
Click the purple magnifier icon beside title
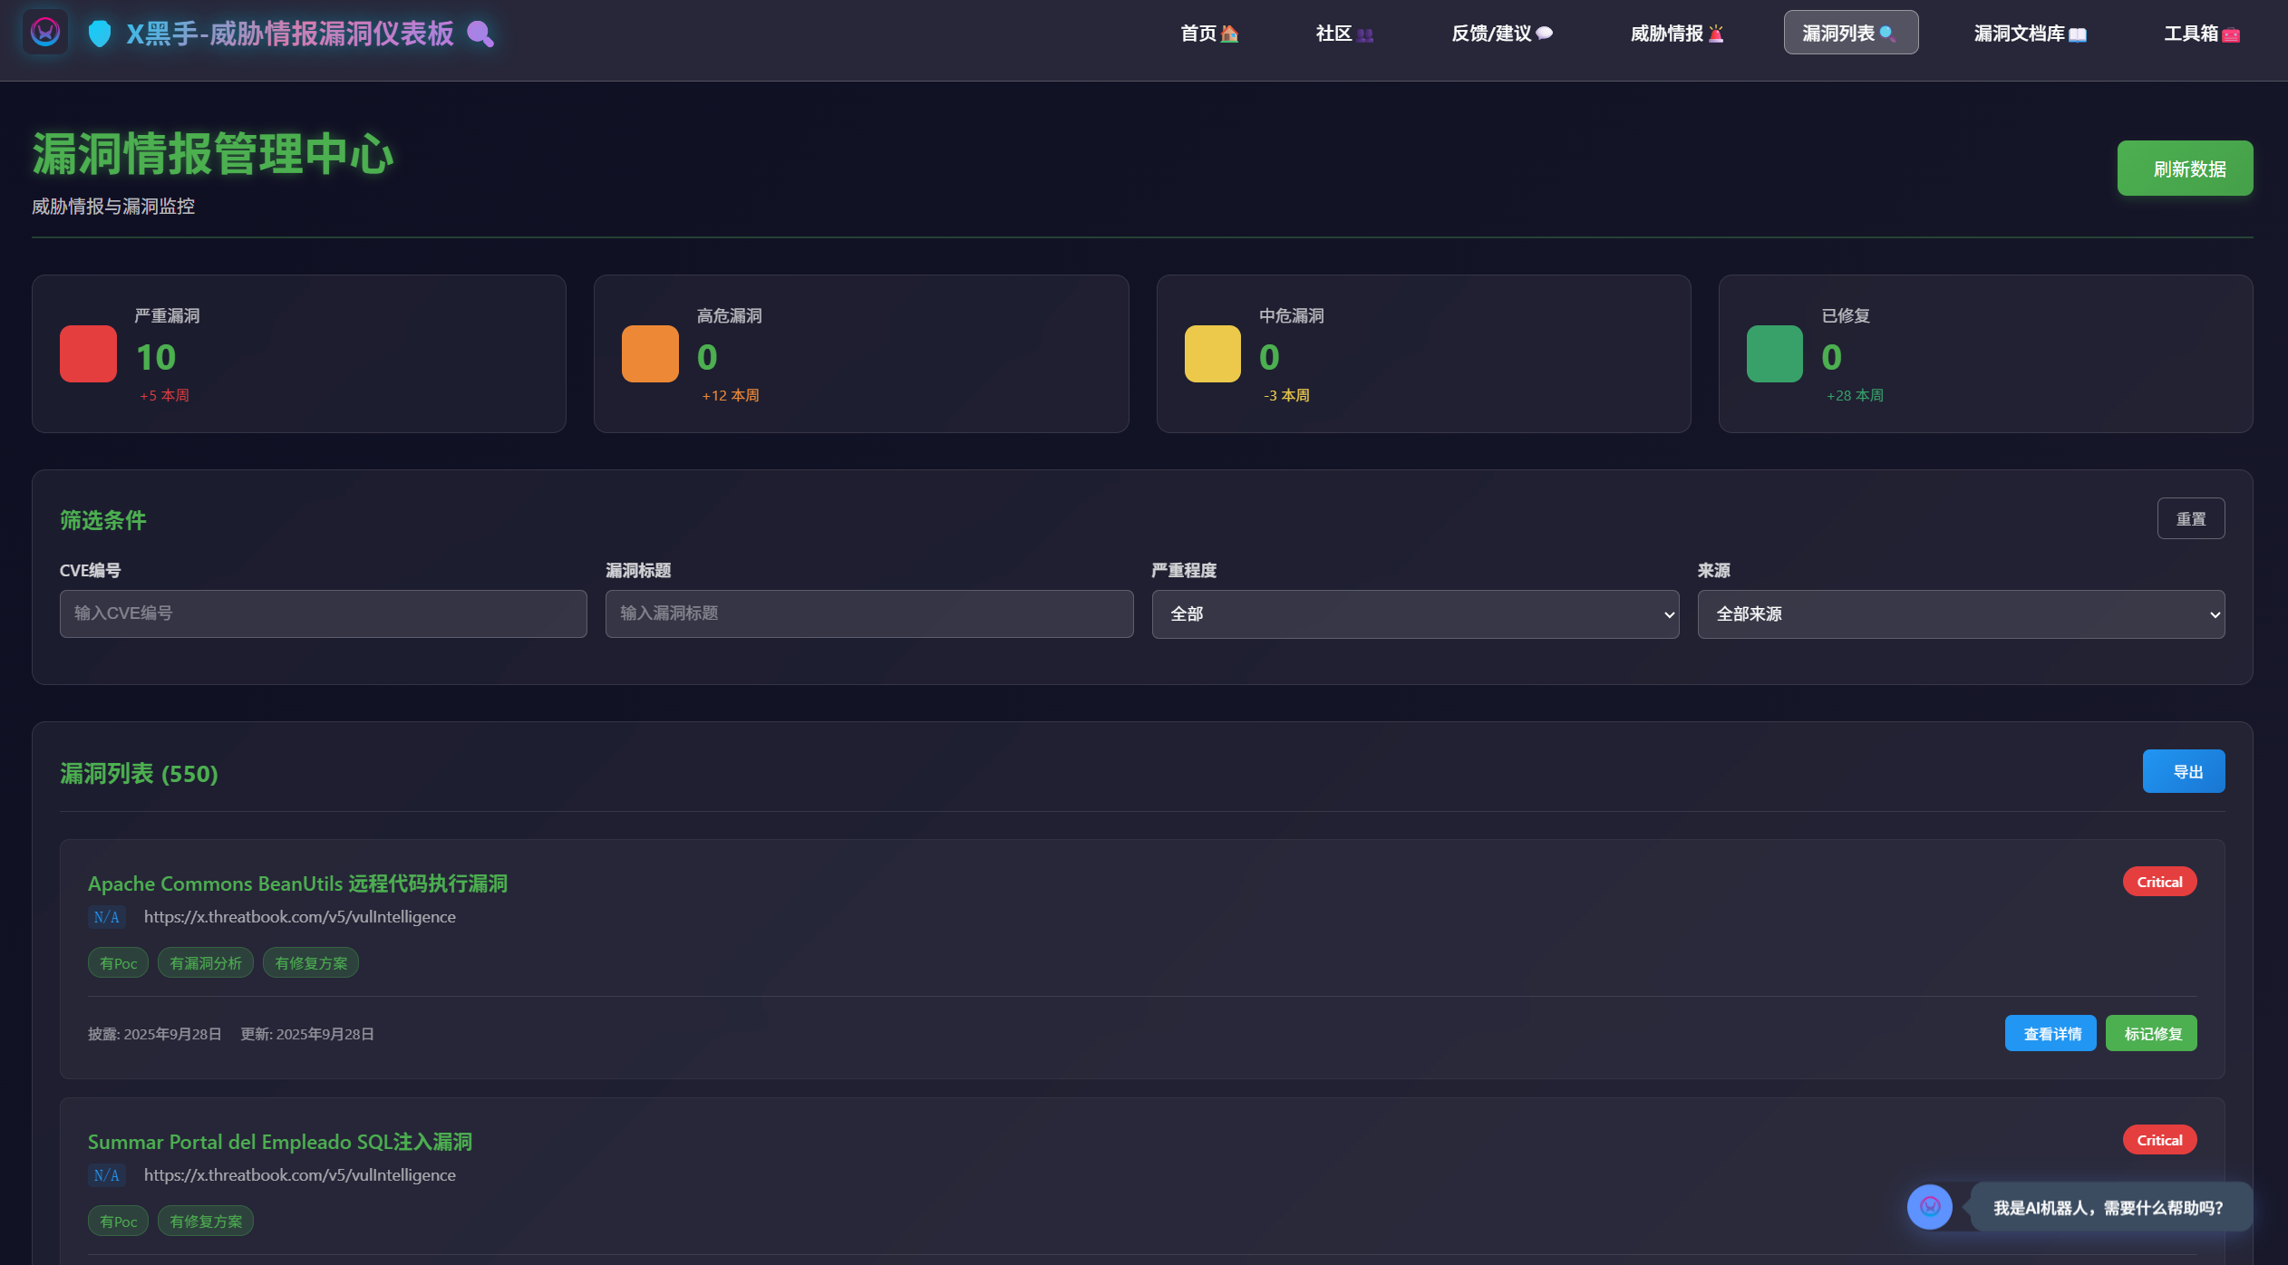[480, 34]
